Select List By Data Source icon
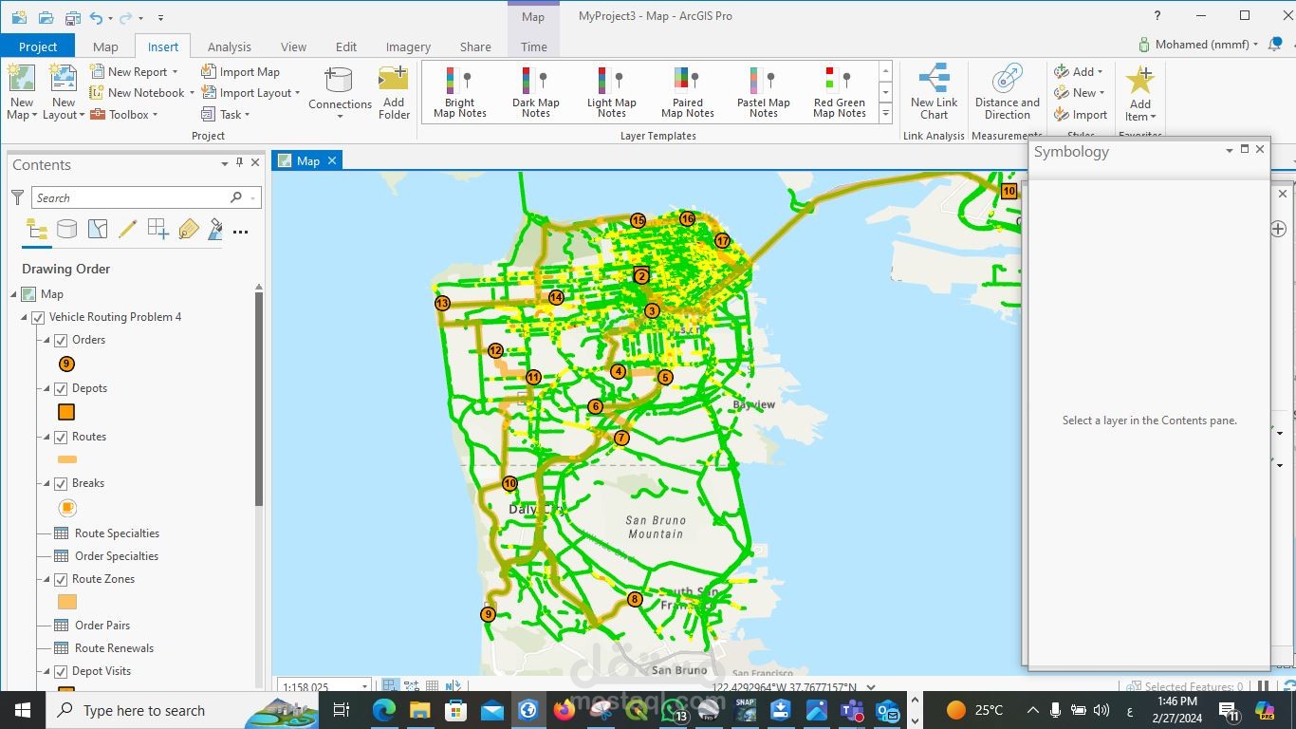Viewport: 1296px width, 729px height. [x=66, y=229]
